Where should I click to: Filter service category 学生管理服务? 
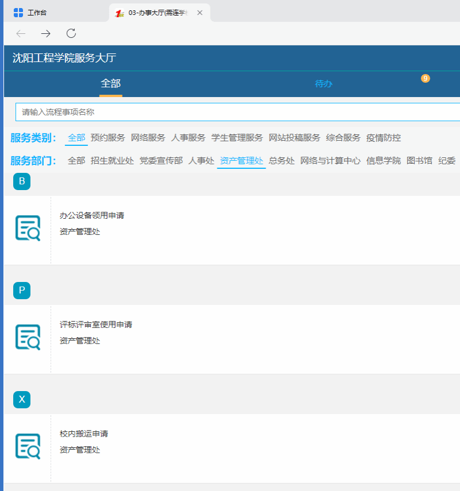pos(237,138)
